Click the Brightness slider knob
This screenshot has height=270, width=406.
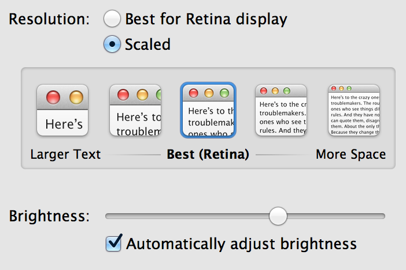(278, 216)
